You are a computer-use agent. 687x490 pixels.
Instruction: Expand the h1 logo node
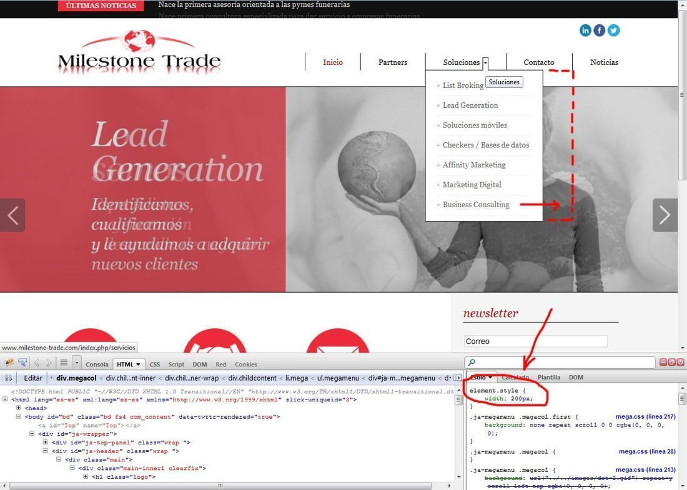[x=86, y=476]
